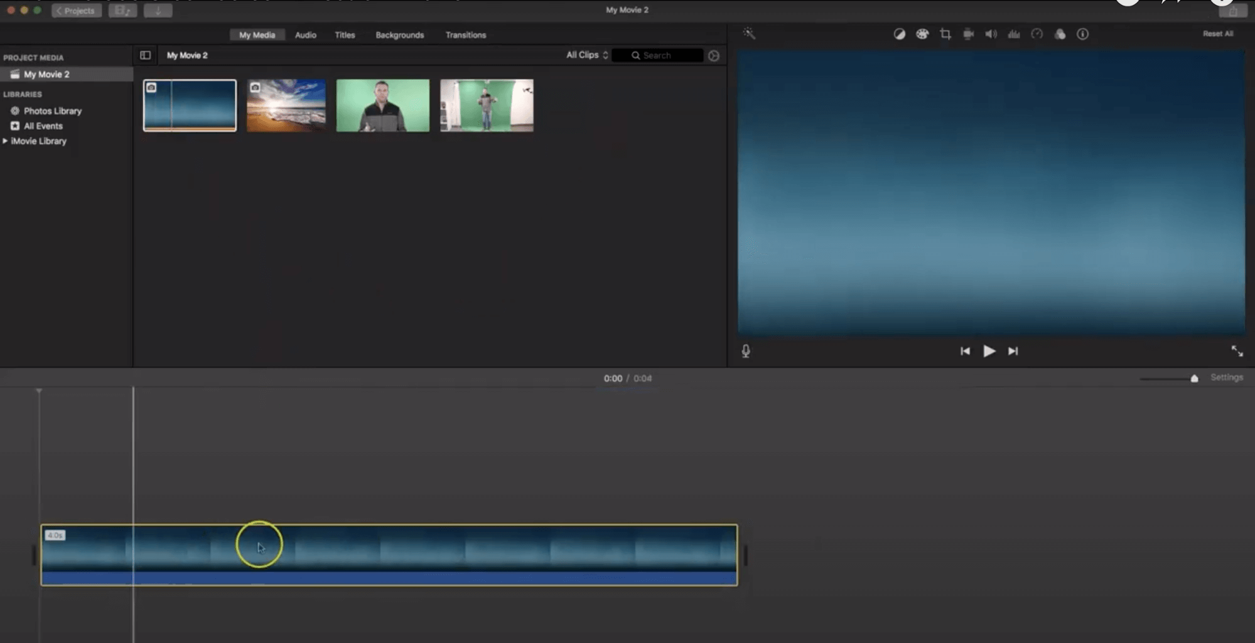Toggle the sidebar panel visibility

(x=146, y=55)
